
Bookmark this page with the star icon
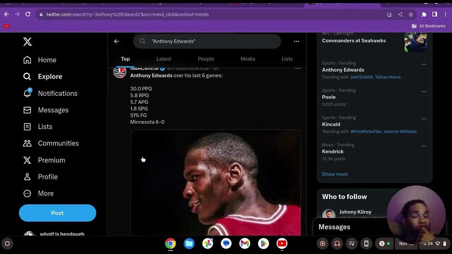411,14
